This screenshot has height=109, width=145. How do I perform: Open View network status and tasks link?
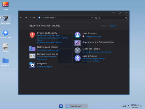[x=48, y=50]
